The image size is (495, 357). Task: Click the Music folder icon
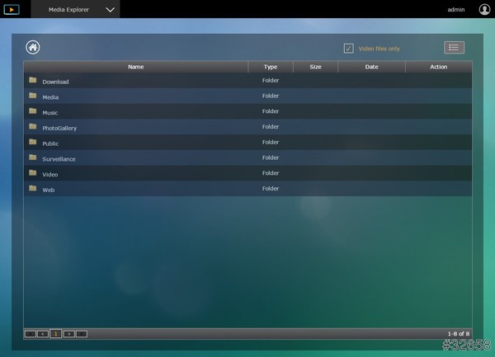tap(33, 110)
